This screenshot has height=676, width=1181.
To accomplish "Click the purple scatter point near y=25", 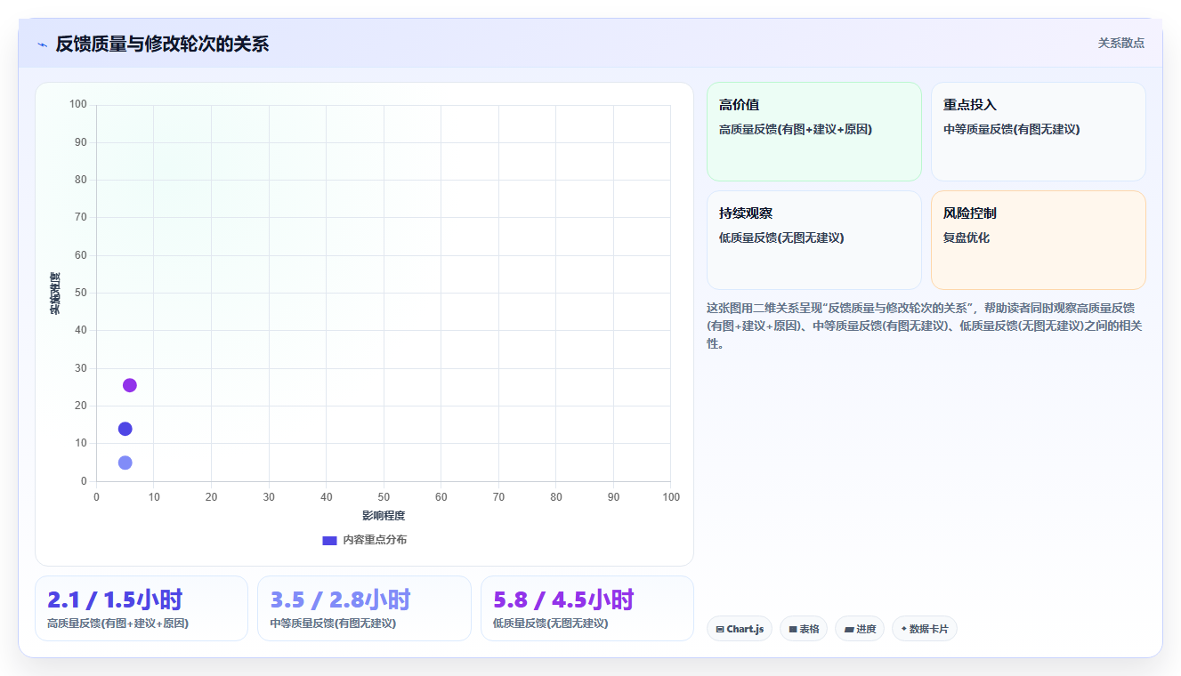I will (130, 385).
